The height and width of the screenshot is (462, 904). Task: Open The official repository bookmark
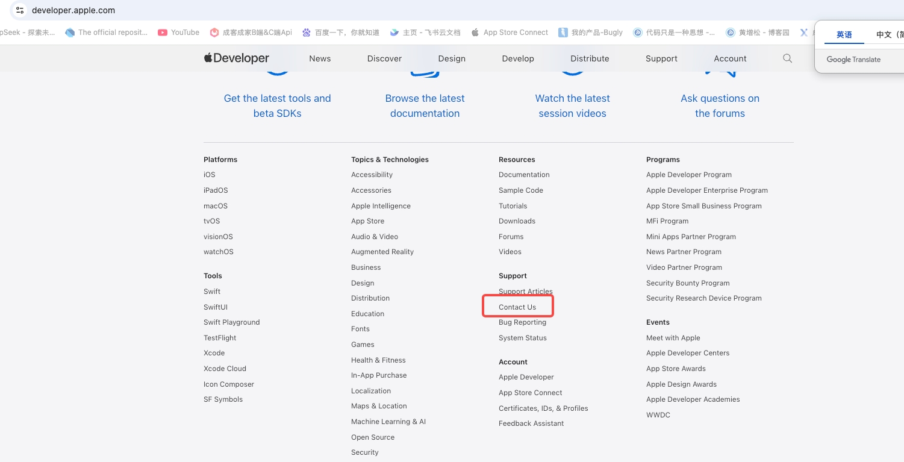(x=106, y=33)
